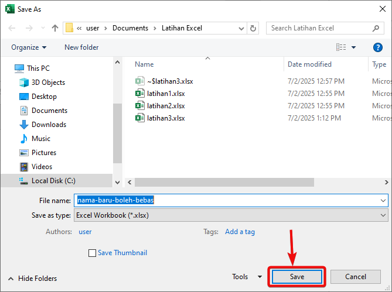Open the Save as type combo box
The image size is (392, 292).
pyautogui.click(x=231, y=215)
